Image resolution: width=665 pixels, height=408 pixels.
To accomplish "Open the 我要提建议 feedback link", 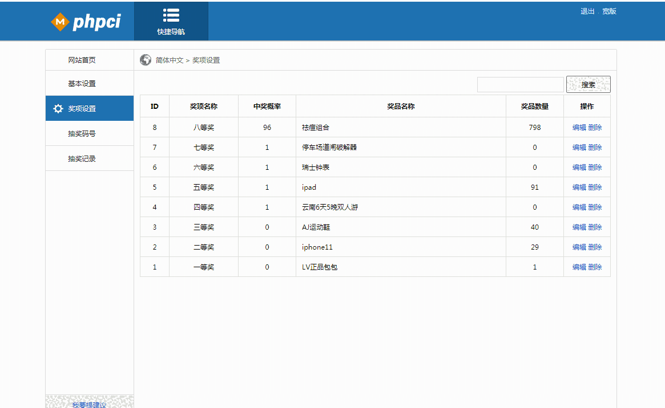I will click(x=89, y=405).
